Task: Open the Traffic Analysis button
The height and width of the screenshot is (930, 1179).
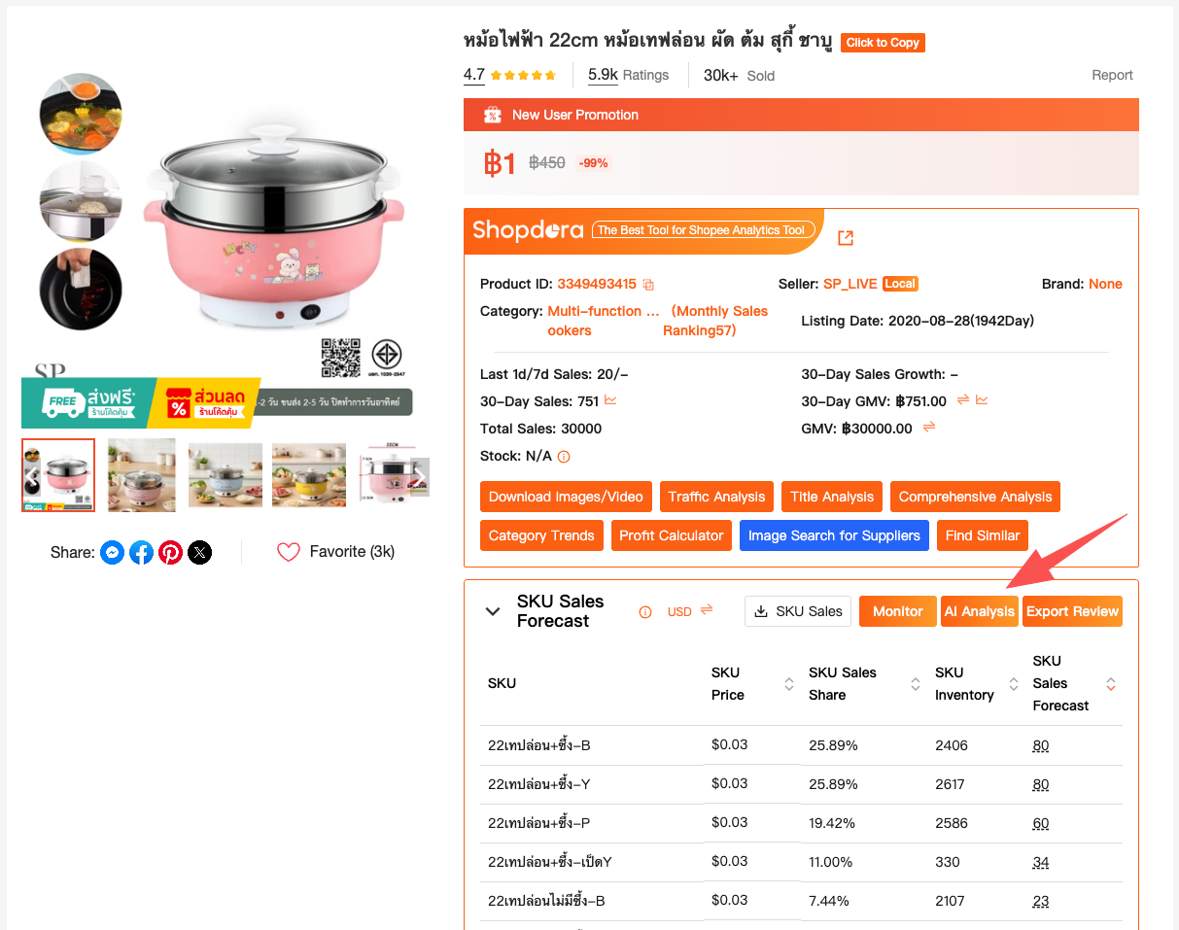Action: coord(717,497)
